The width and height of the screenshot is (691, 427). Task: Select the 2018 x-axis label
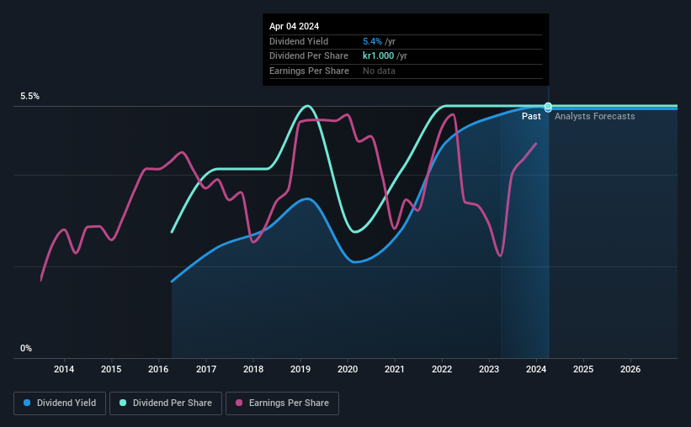click(253, 369)
